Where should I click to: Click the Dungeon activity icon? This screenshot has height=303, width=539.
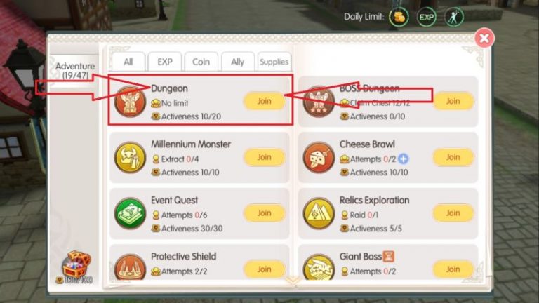tap(131, 102)
